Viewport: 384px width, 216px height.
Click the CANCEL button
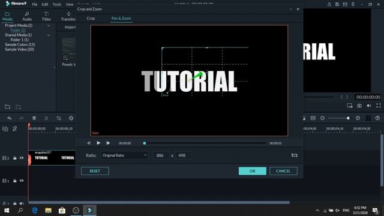pos(283,171)
